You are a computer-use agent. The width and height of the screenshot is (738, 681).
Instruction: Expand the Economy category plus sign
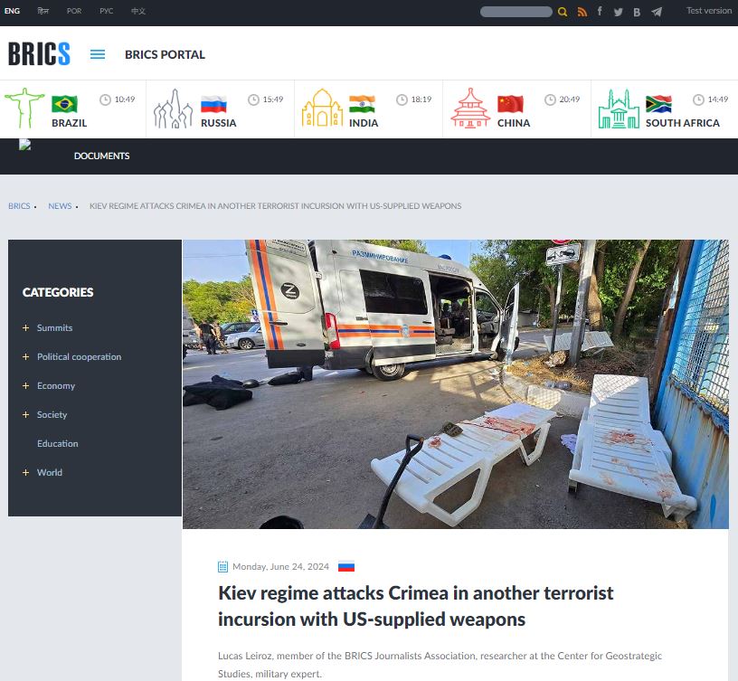click(26, 386)
